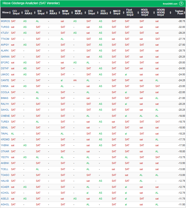
Task: Sort by STO Sinyal column header
Action: (91, 12)
